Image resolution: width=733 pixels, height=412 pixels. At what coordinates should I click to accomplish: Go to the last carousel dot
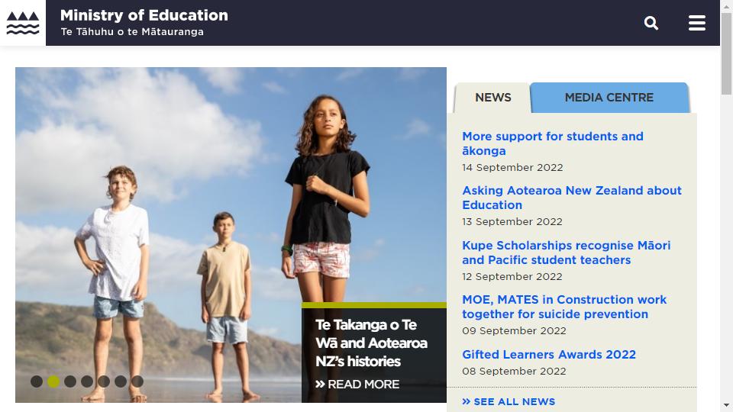coord(137,381)
